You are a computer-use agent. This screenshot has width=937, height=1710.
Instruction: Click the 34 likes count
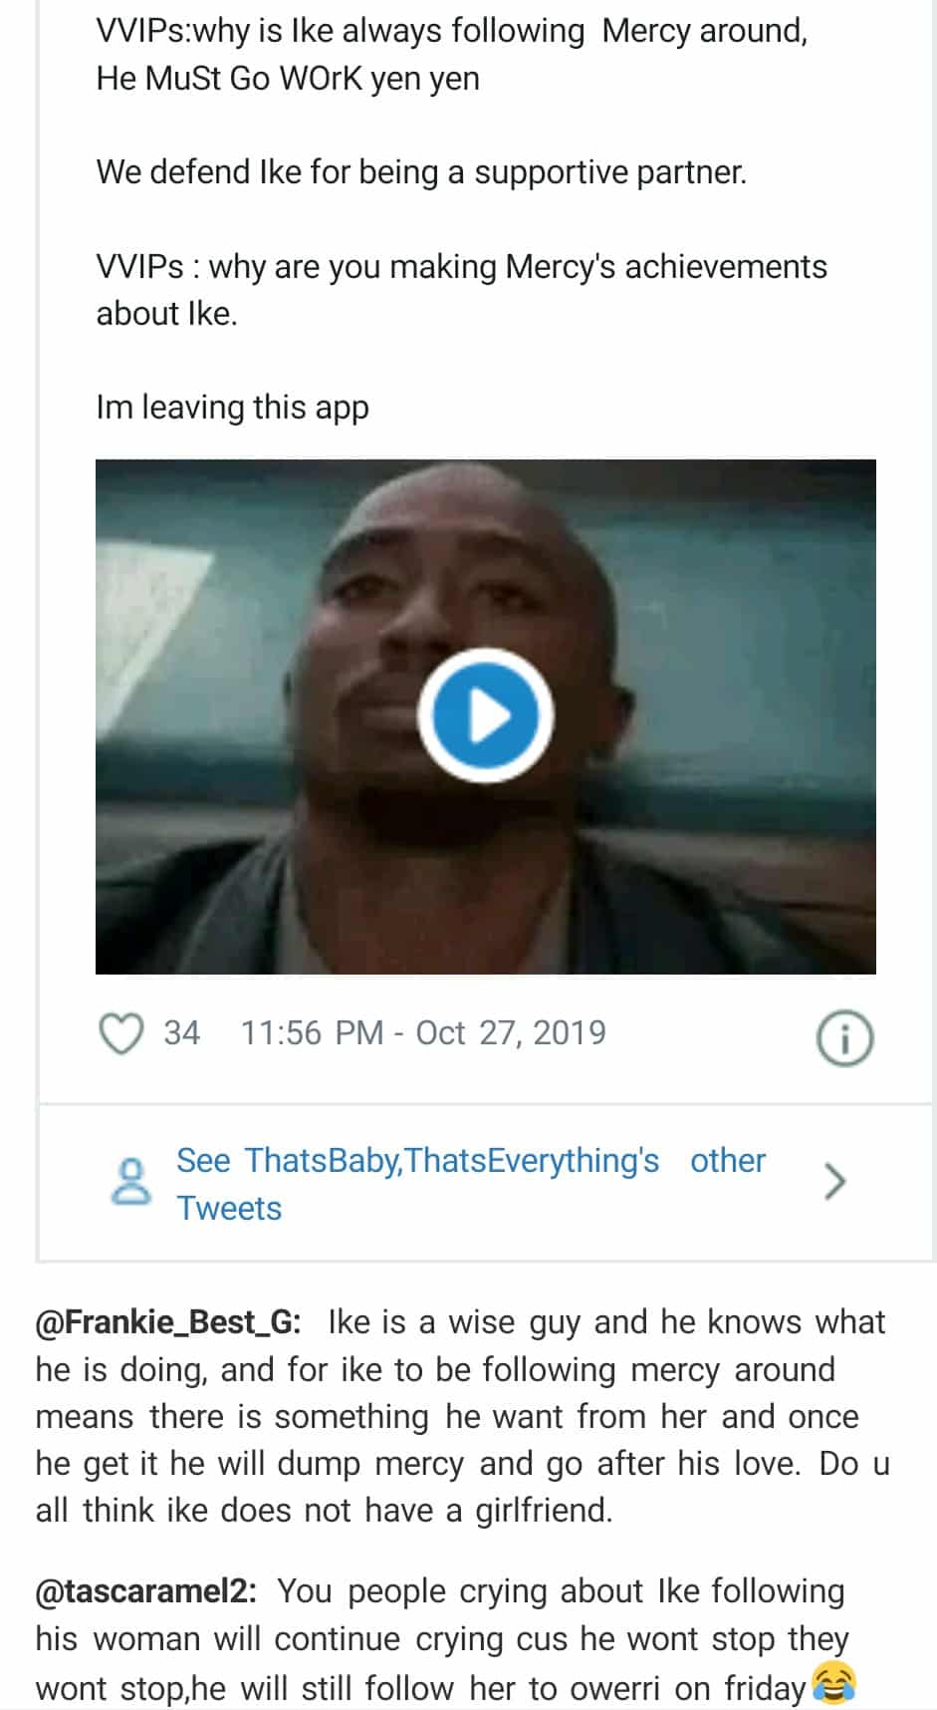tap(181, 1033)
